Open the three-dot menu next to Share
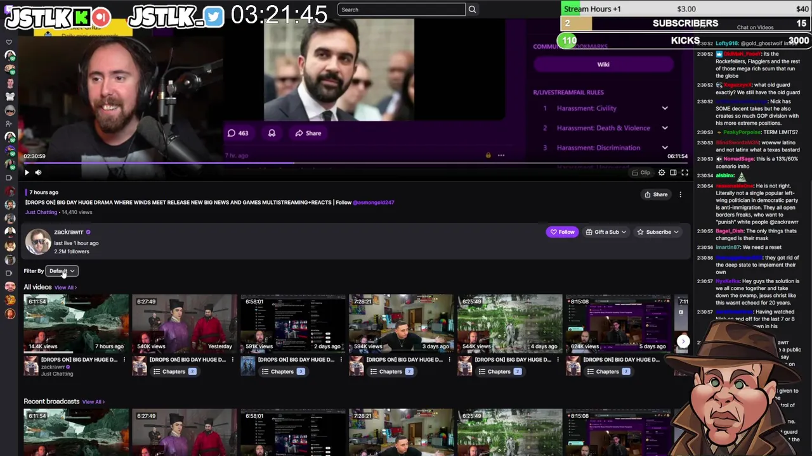This screenshot has height=456, width=812. click(681, 194)
